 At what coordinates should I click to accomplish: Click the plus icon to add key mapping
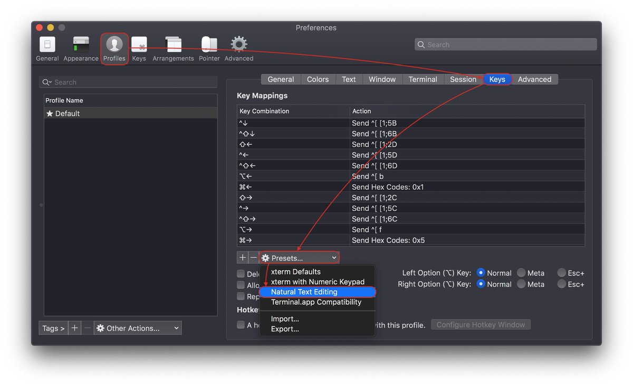tap(243, 257)
